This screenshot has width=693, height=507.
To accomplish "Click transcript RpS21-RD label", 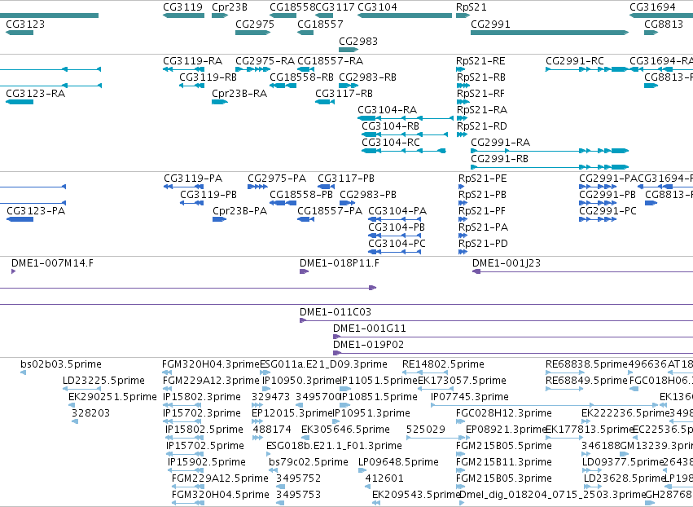I will [x=481, y=126].
